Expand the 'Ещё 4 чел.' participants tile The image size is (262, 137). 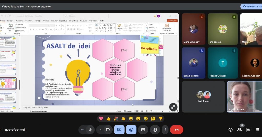point(203,97)
